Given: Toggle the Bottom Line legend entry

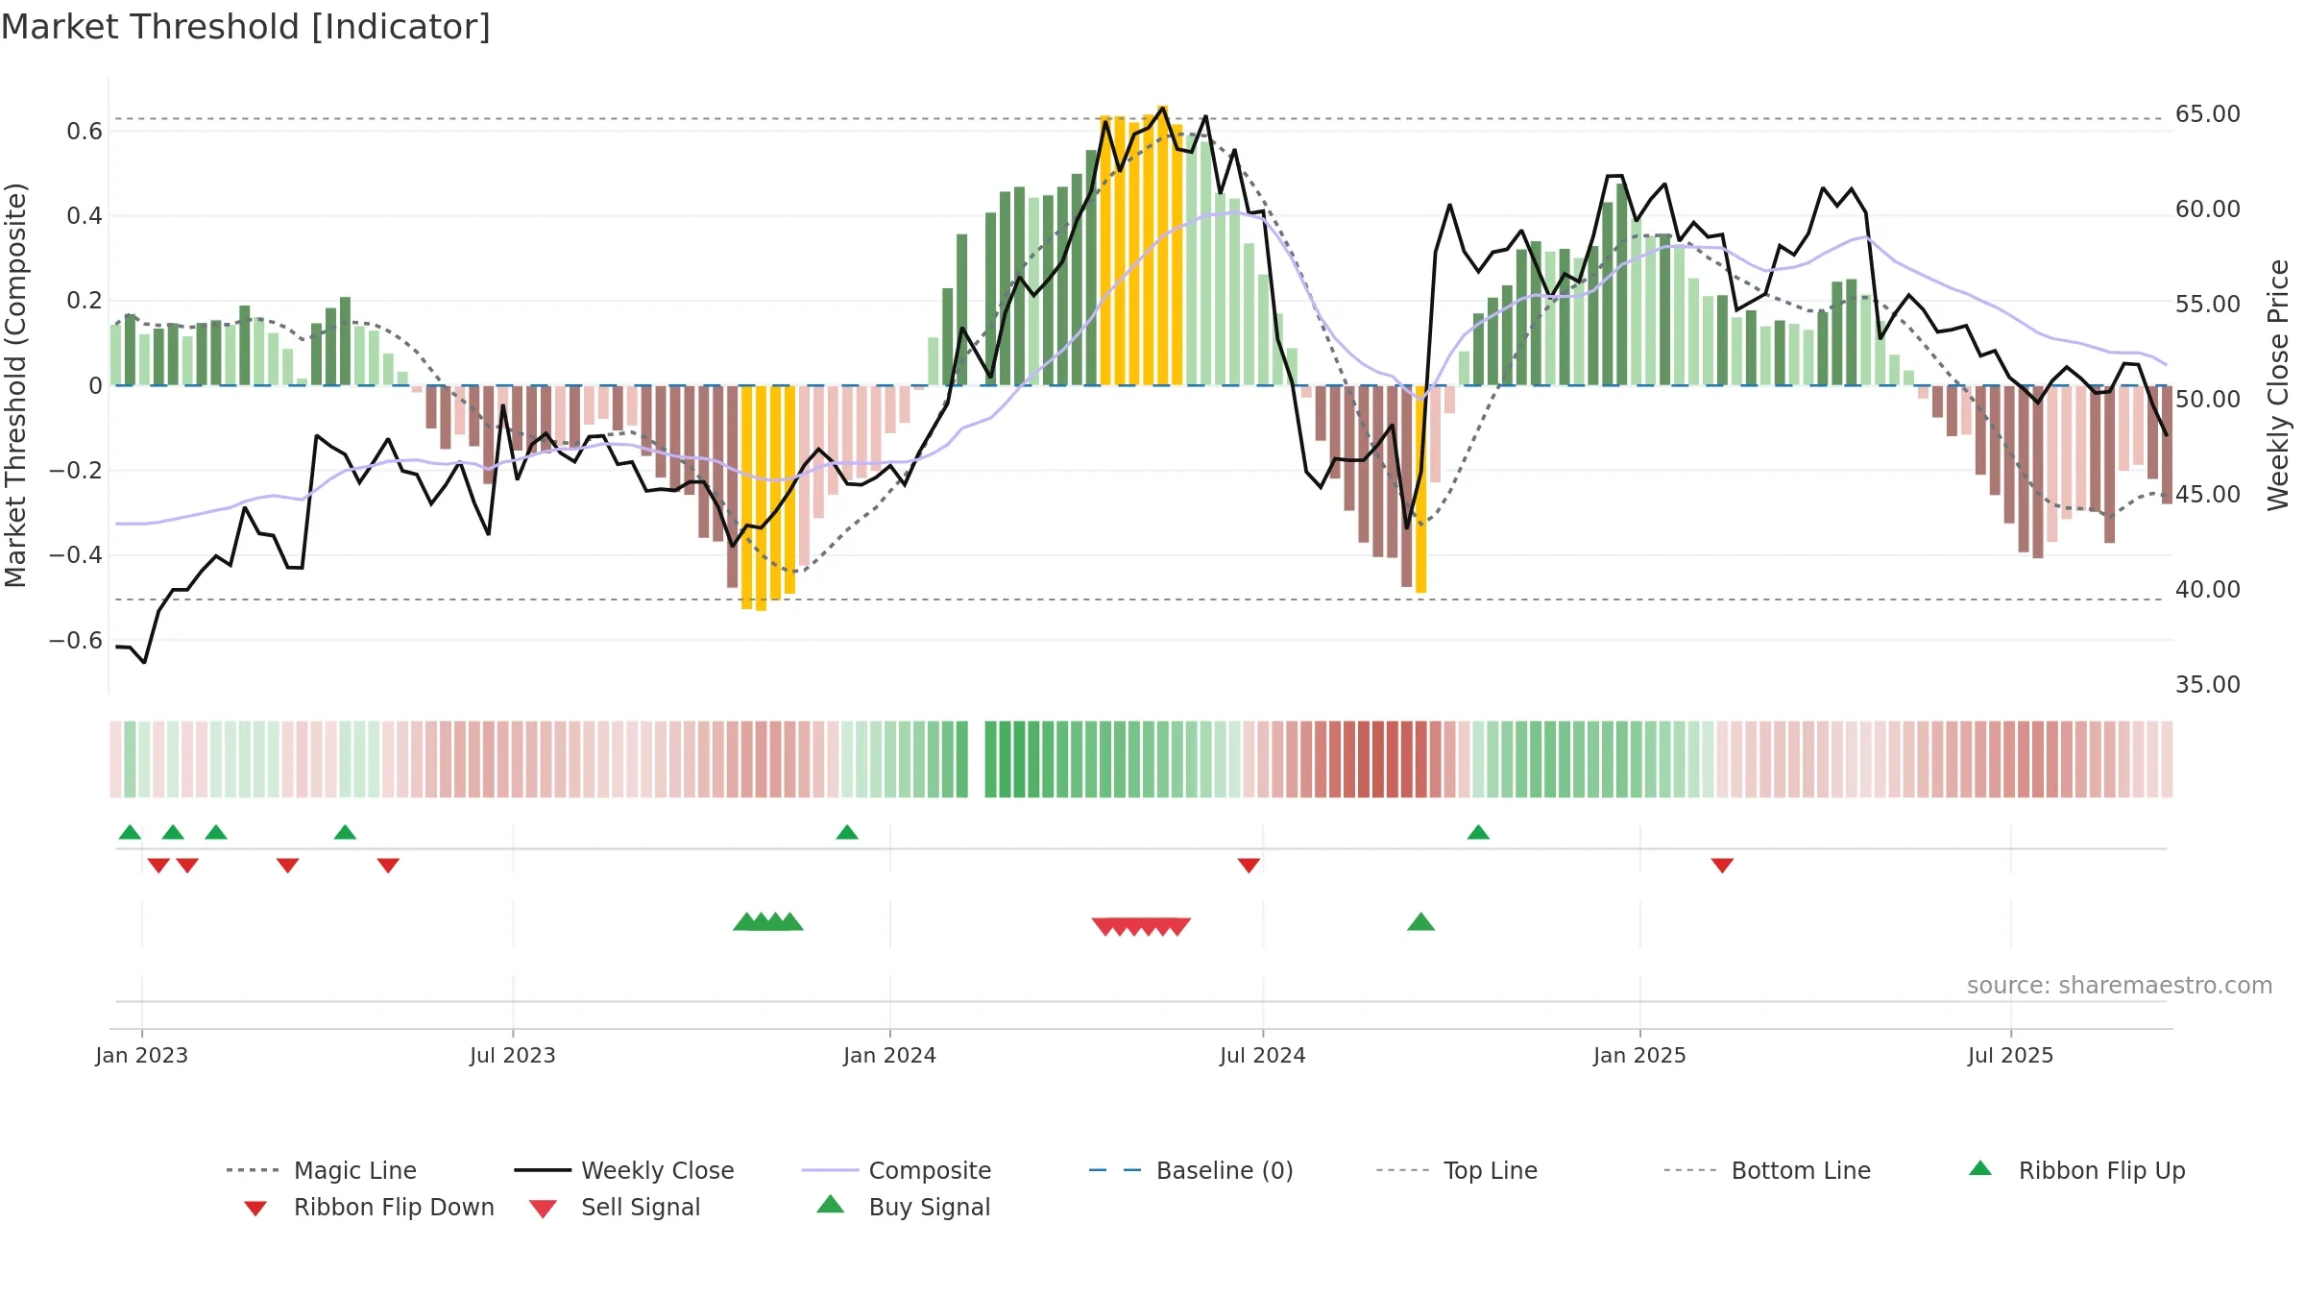Looking at the screenshot, I should (1767, 1170).
